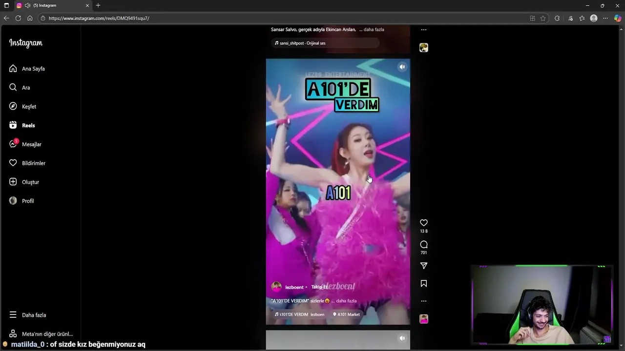This screenshot has width=625, height=351.
Task: Open the Ara search panel
Action: tap(20, 88)
